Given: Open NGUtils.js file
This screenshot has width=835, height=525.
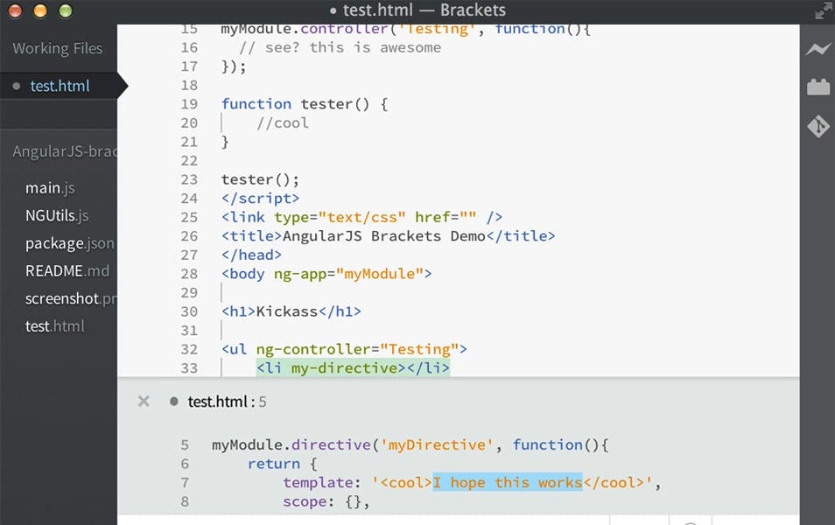Looking at the screenshot, I should coord(57,215).
